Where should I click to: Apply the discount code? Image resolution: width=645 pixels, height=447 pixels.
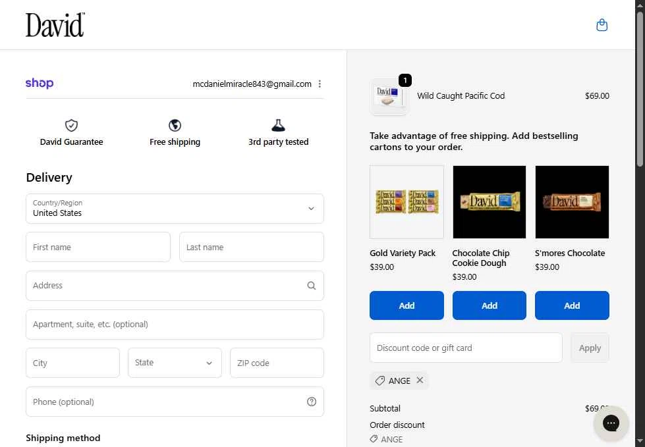tap(590, 348)
